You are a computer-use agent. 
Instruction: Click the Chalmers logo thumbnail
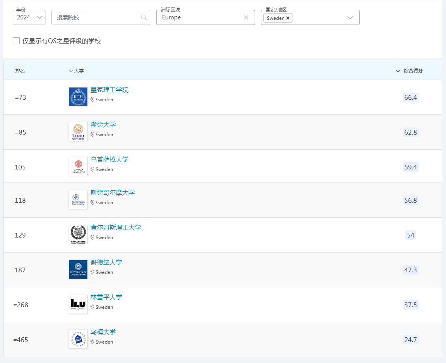[x=78, y=235]
